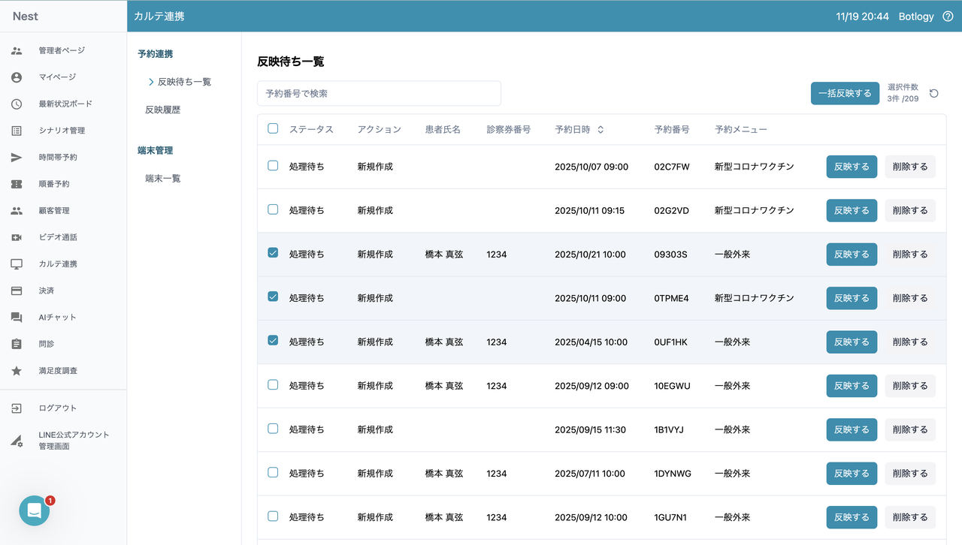This screenshot has width=962, height=545.
Task: Go to 顧客管理 menu item
Action: pyautogui.click(x=54, y=211)
